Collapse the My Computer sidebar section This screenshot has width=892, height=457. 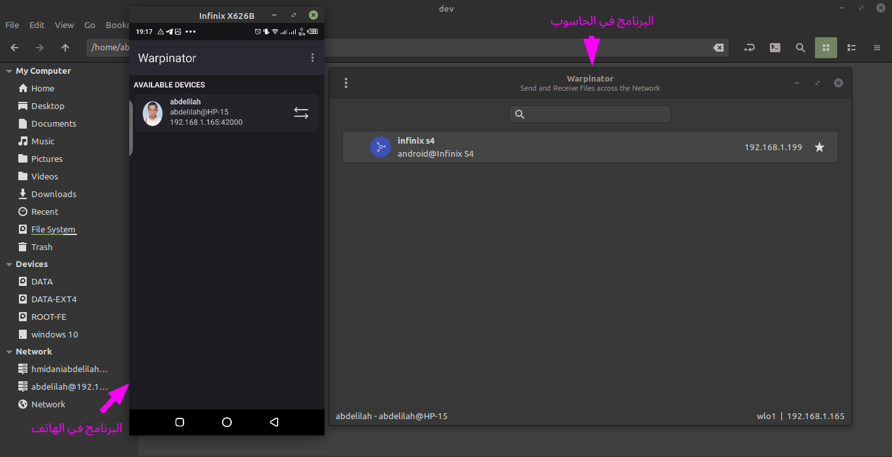pyautogui.click(x=9, y=71)
